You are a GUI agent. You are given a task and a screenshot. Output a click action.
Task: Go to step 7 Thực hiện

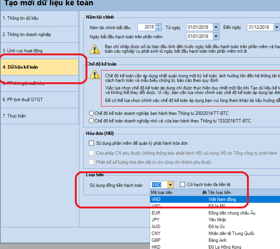click(40, 116)
